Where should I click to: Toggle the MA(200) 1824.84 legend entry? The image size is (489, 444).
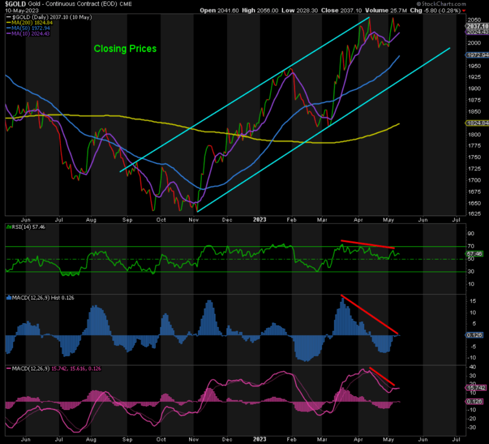coord(32,22)
